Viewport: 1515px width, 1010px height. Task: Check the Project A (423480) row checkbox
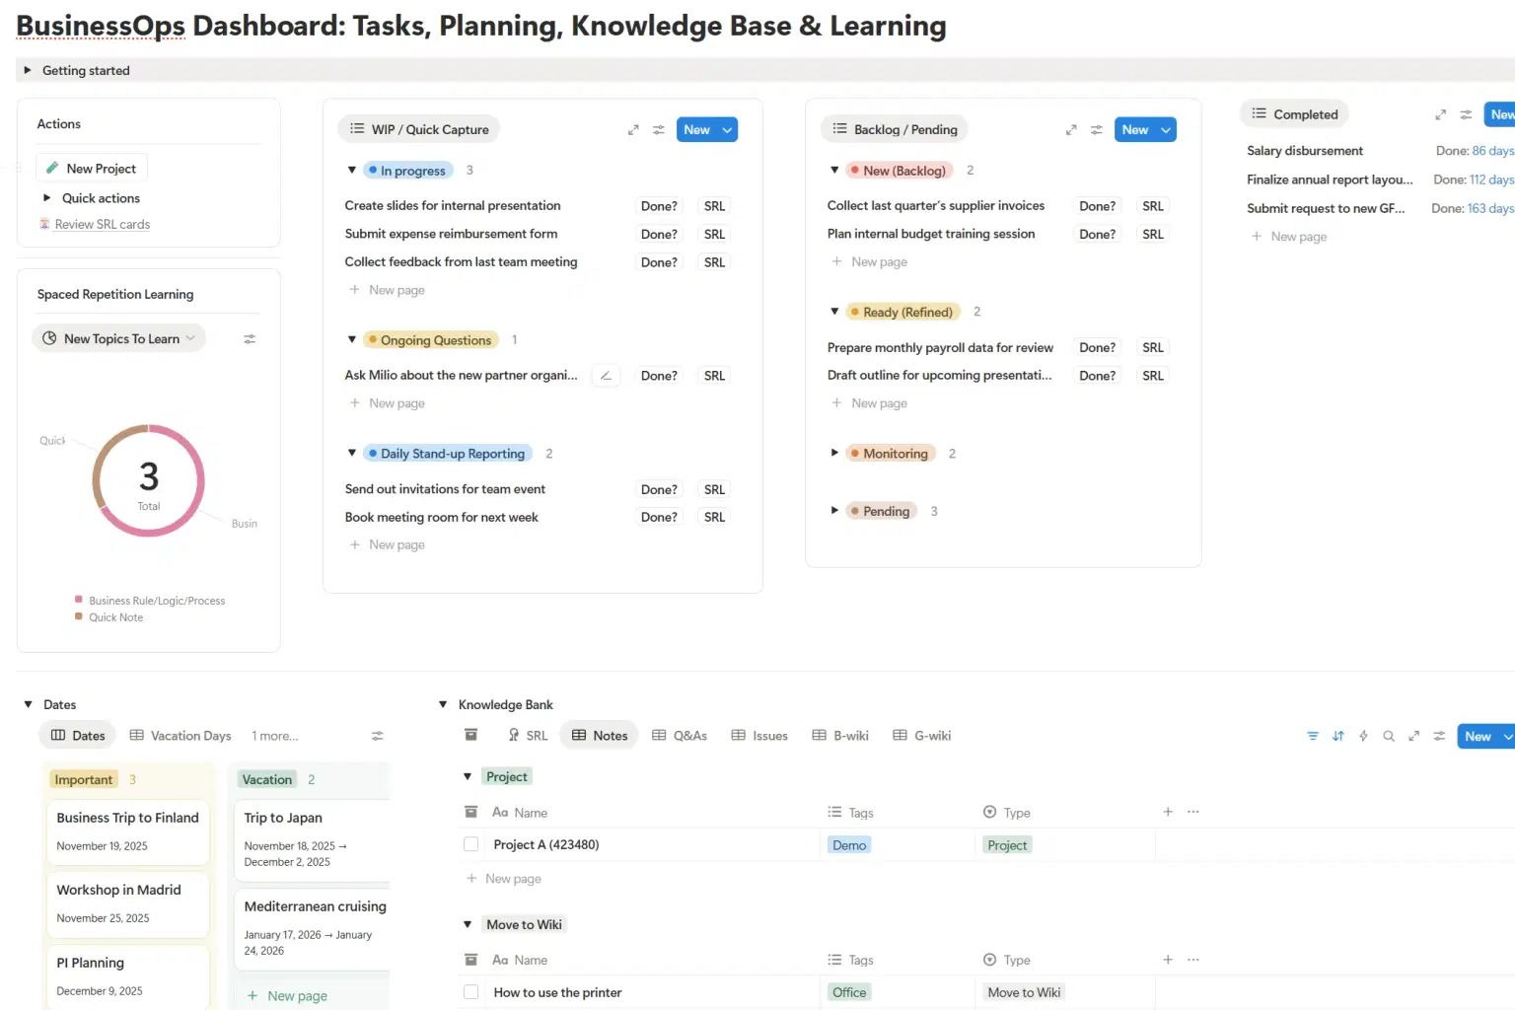[x=471, y=844]
